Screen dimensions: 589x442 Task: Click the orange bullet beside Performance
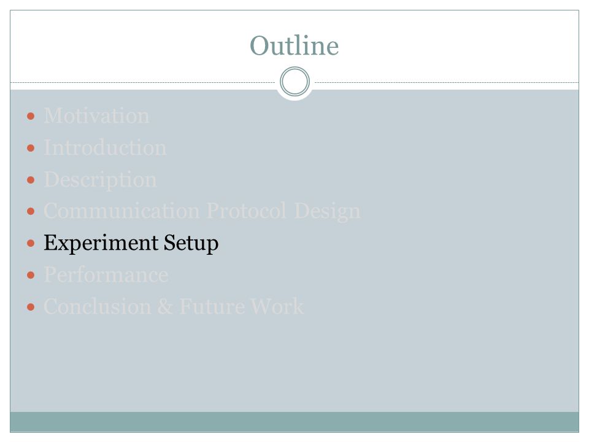tap(31, 275)
